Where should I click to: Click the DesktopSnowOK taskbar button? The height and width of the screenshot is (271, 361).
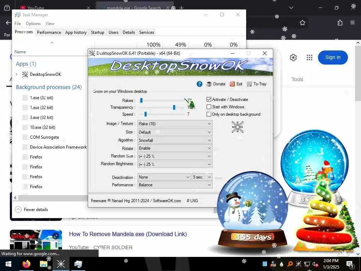[61, 264]
